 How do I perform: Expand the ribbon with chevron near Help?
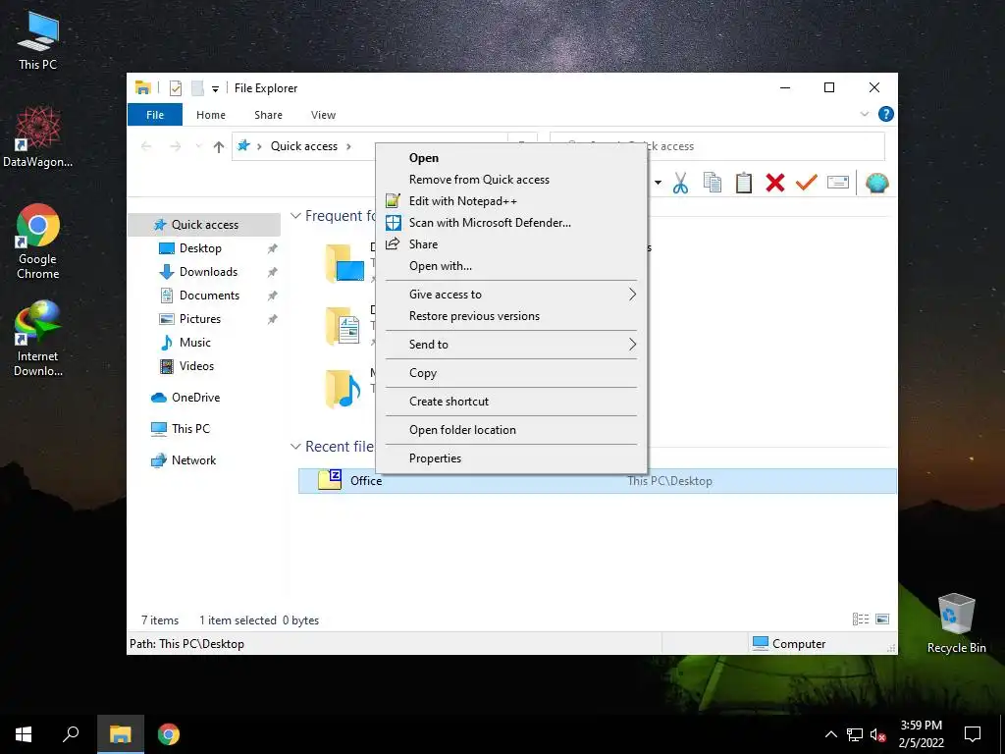point(864,114)
